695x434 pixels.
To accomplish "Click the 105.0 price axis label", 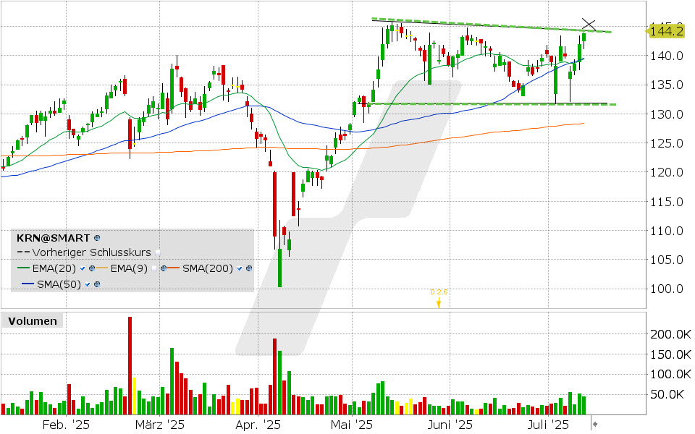I will (x=666, y=260).
